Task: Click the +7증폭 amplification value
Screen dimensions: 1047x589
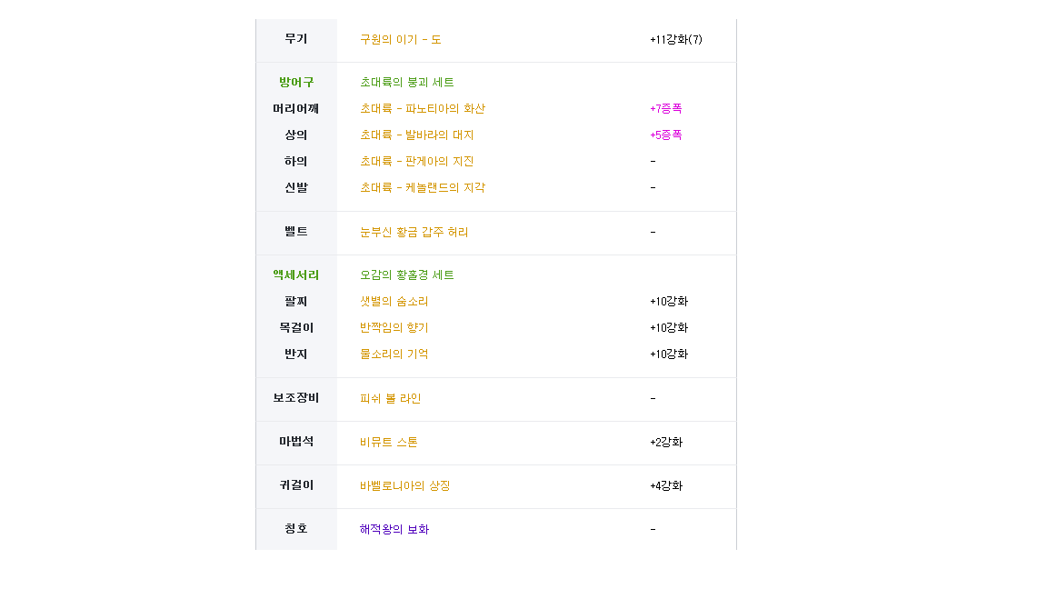Action: coord(665,108)
